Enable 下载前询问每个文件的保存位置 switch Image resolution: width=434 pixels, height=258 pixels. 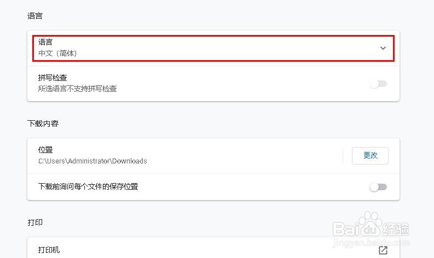click(x=378, y=187)
